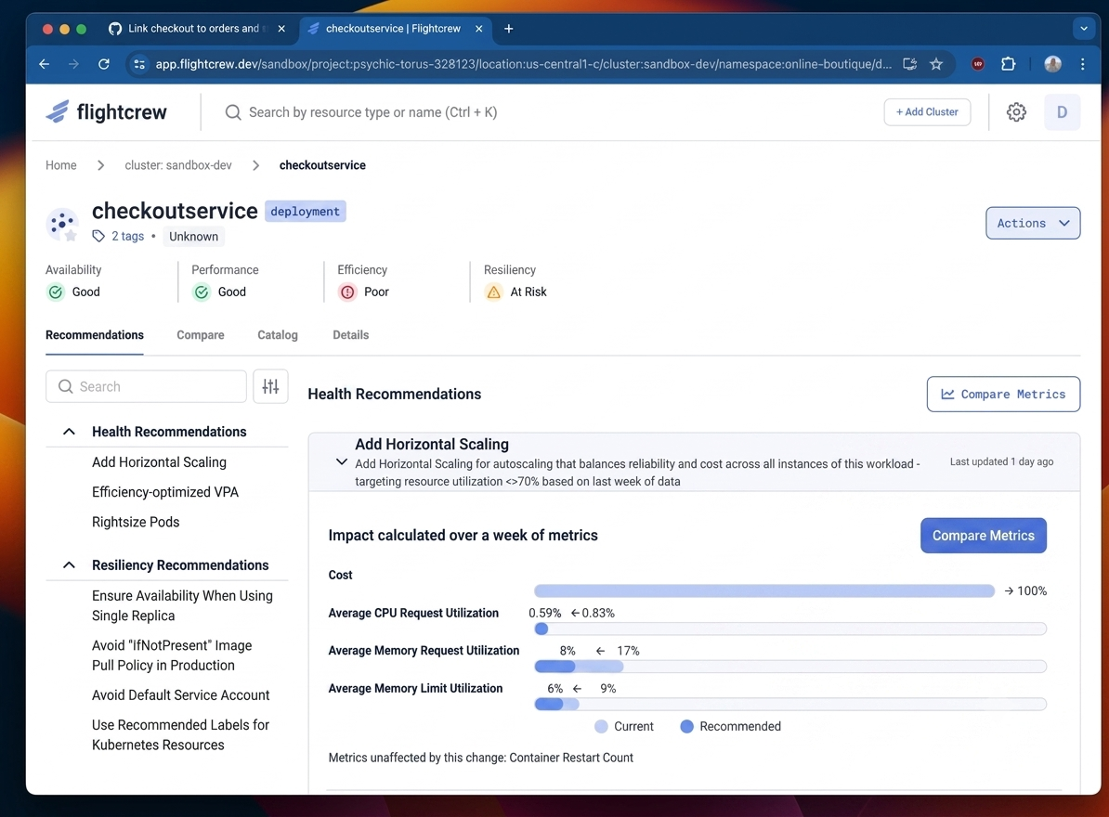Click the Average Memory Request Utilization bar
The height and width of the screenshot is (817, 1109).
pos(790,667)
